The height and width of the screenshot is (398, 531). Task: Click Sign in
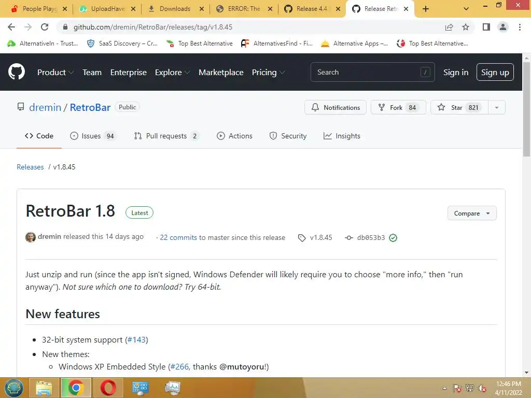pos(455,72)
